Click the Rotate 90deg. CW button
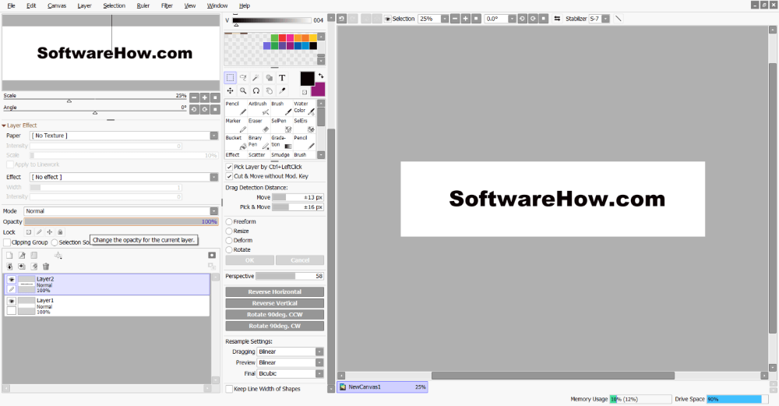The width and height of the screenshot is (779, 406). [275, 326]
